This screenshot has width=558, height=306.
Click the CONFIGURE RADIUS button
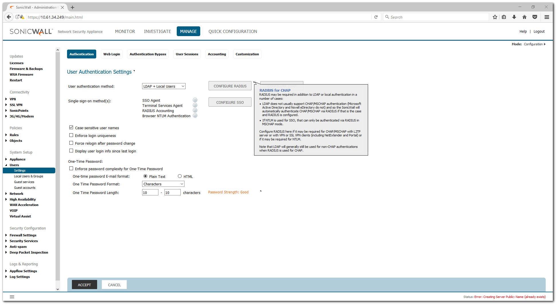[x=230, y=86]
